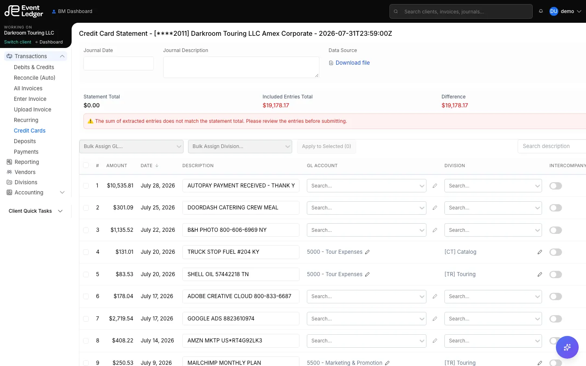This screenshot has width=586, height=366.
Task: Open GL account dropdown for AUTOPAY PAYMENT row
Action: 366,186
